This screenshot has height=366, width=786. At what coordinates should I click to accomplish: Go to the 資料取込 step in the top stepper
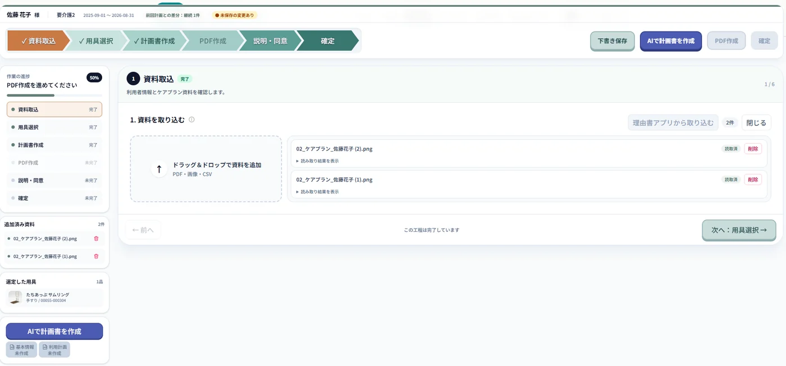click(38, 41)
